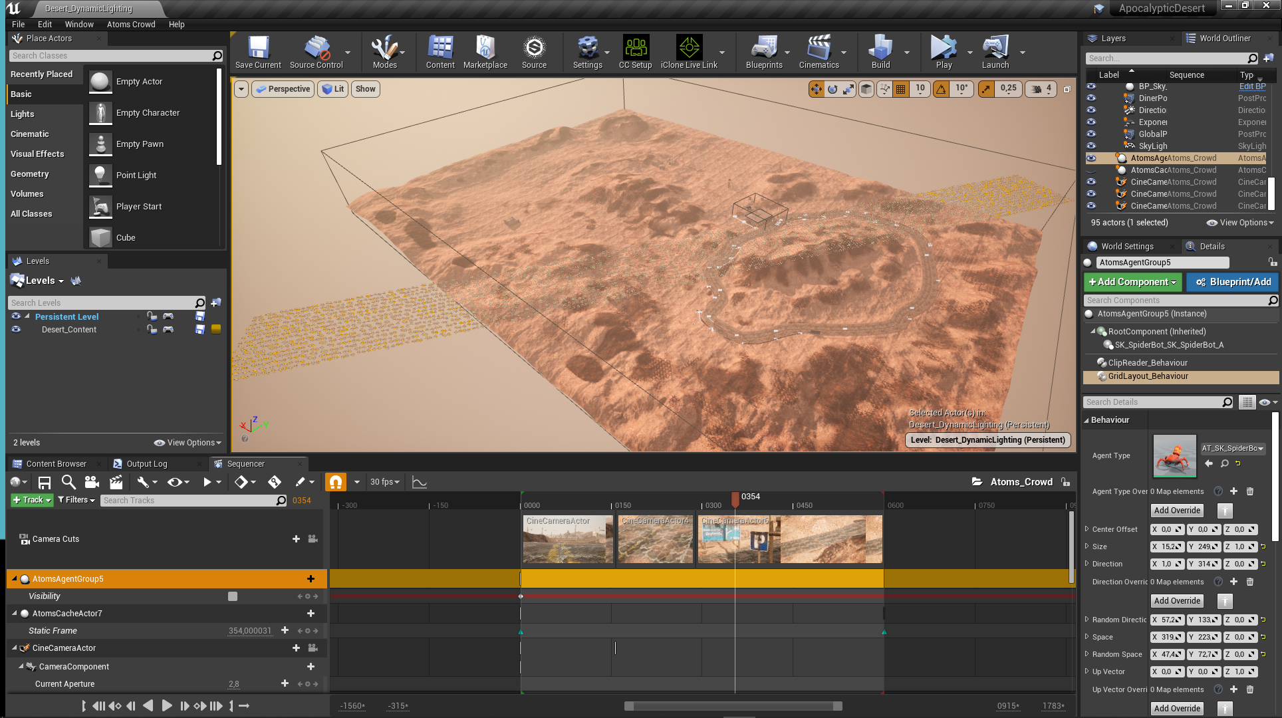1282x718 pixels.
Task: Launch iClone Live Link
Action: (x=689, y=52)
